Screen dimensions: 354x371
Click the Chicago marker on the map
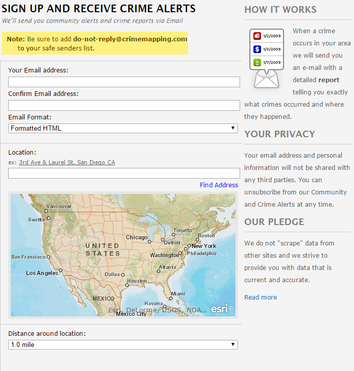(x=149, y=241)
